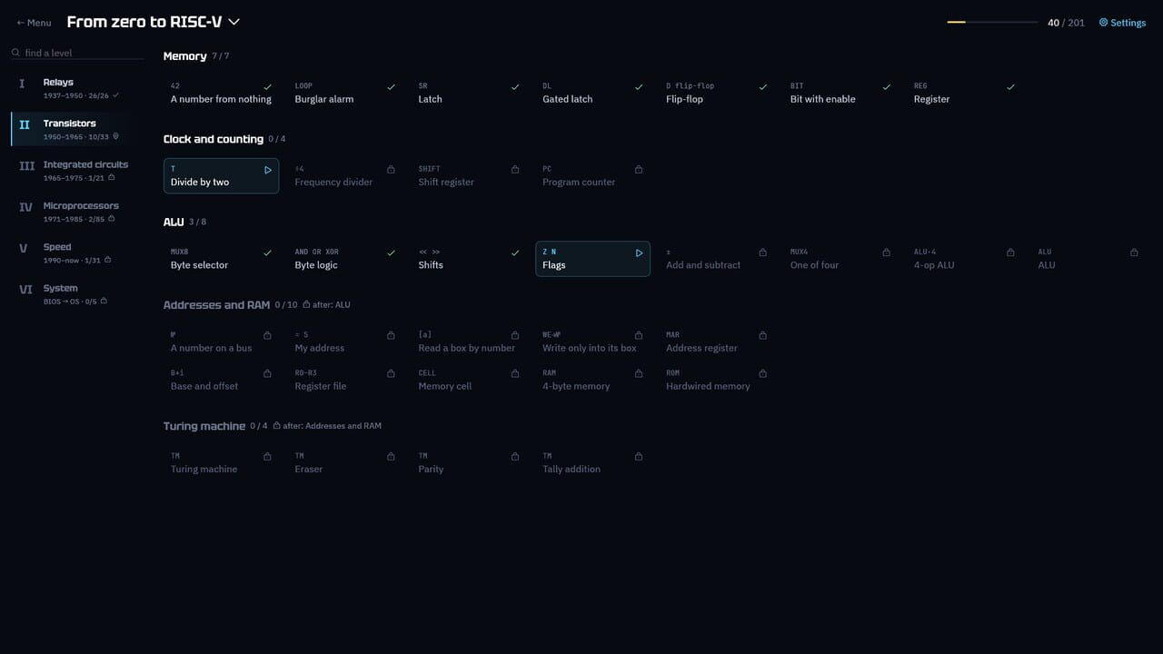
Task: Open the Flip-flop level
Action: pyautogui.click(x=717, y=94)
